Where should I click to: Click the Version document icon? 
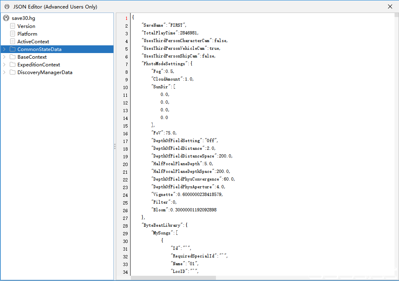(13, 26)
